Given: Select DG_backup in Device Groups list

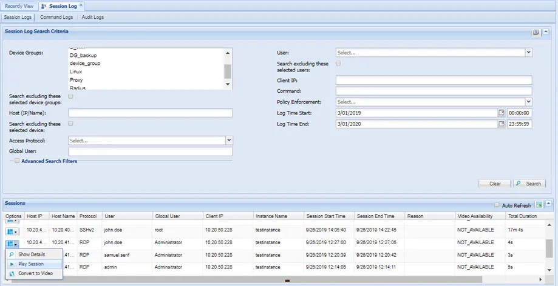Looking at the screenshot, I should pos(83,55).
